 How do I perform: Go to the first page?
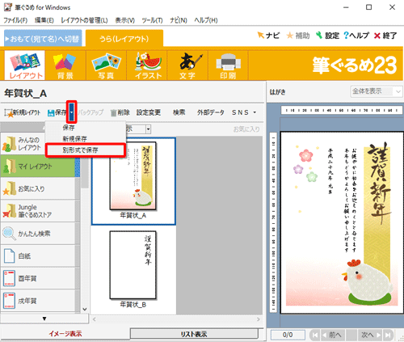[314, 335]
